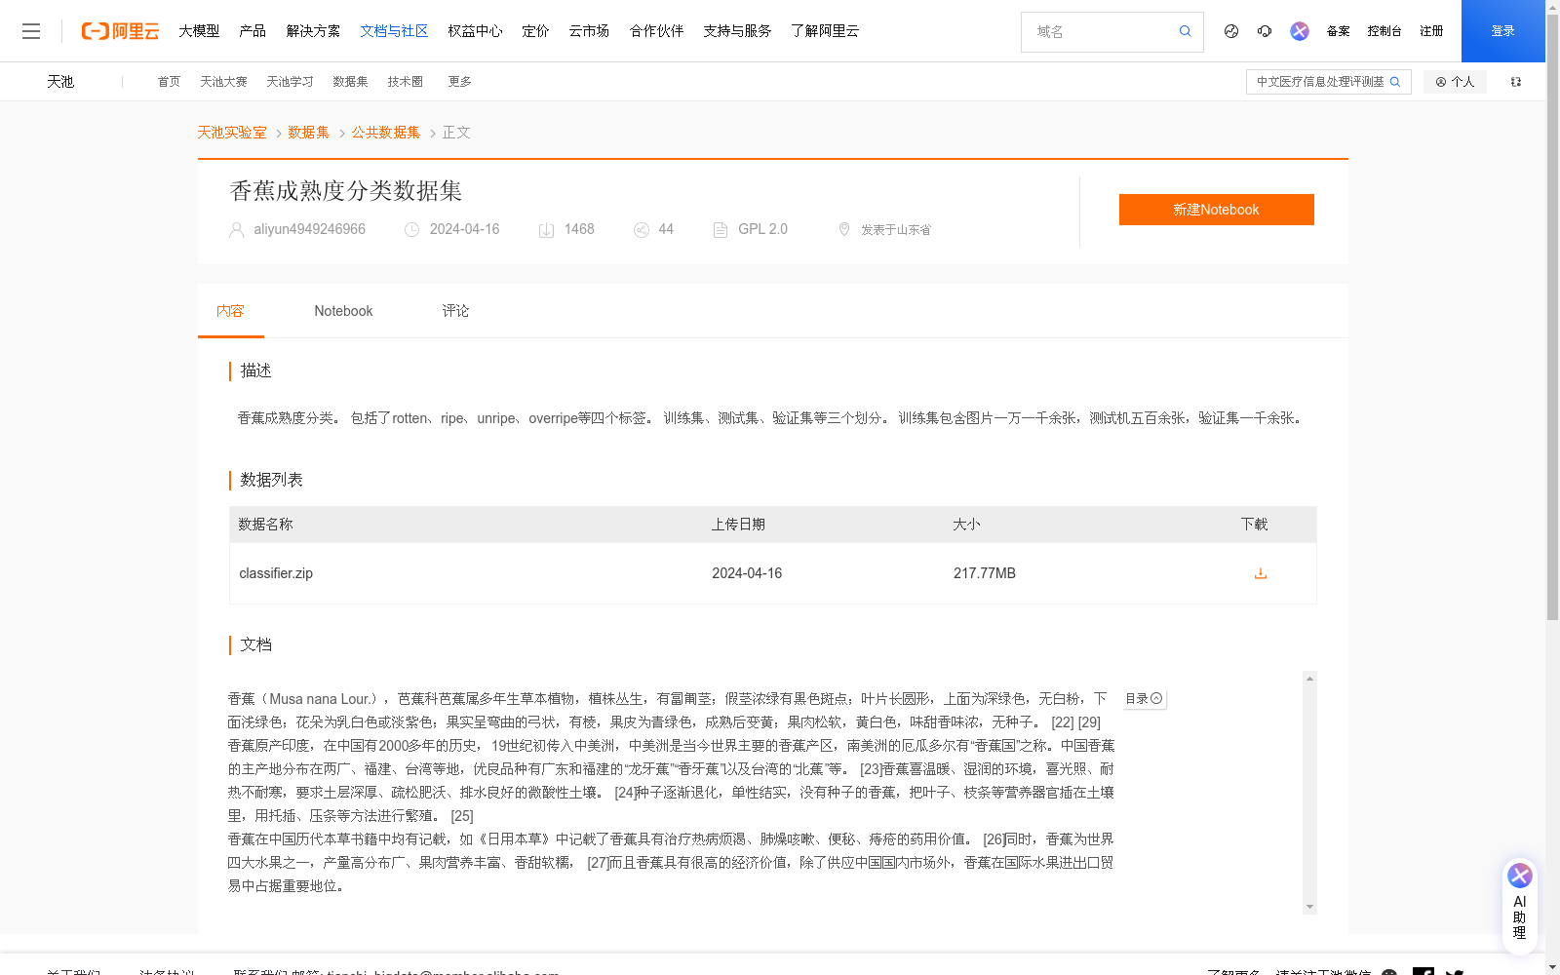Open the 了解阿里云 menu item

tap(825, 31)
